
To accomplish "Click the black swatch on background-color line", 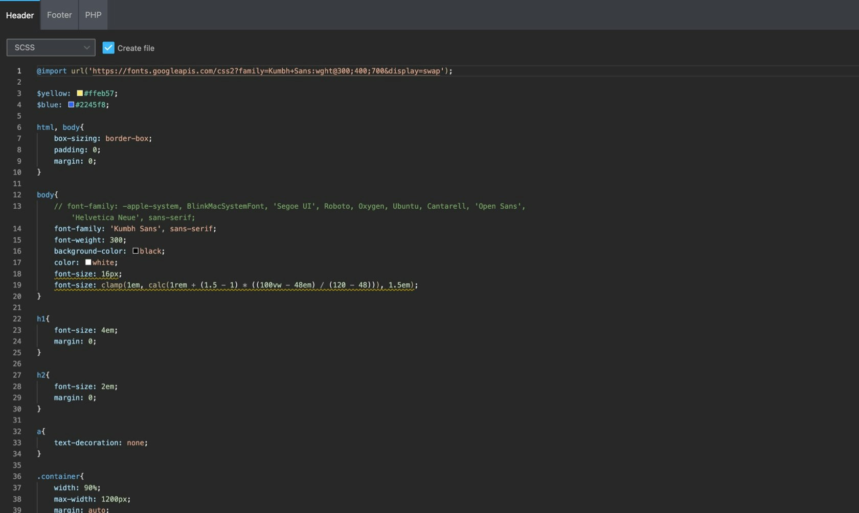I will [x=135, y=251].
